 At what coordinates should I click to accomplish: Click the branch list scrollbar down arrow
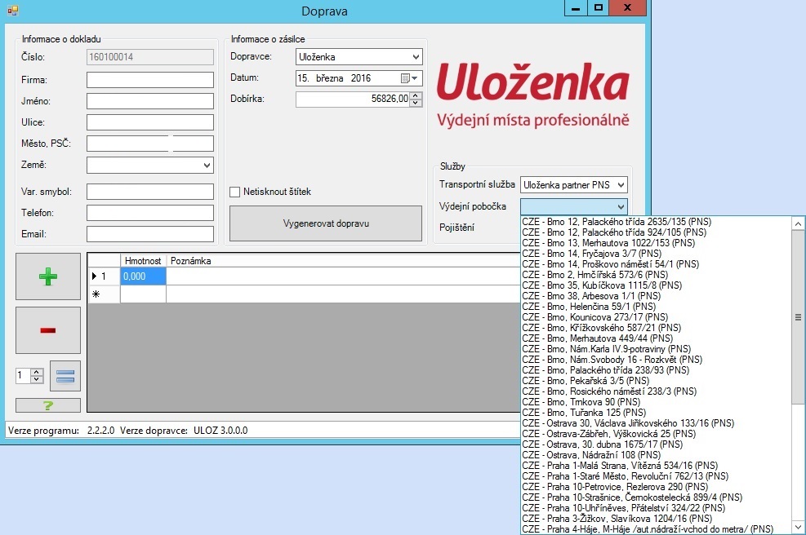(798, 528)
